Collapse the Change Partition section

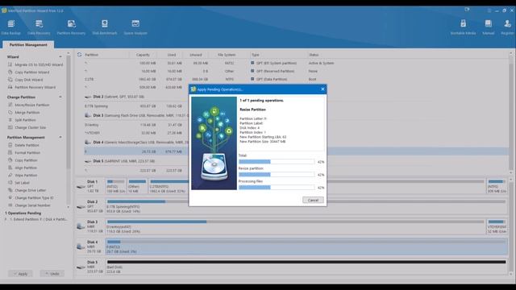[x=60, y=97]
